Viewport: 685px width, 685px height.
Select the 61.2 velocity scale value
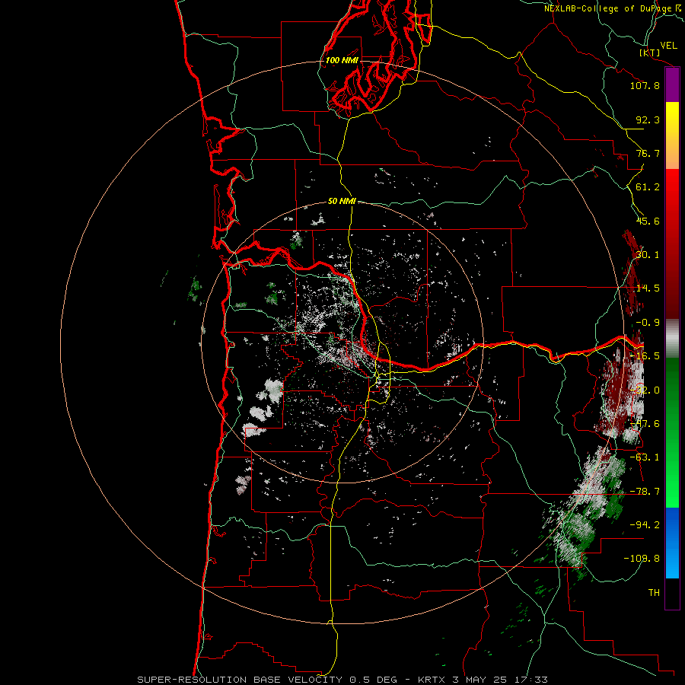point(648,187)
